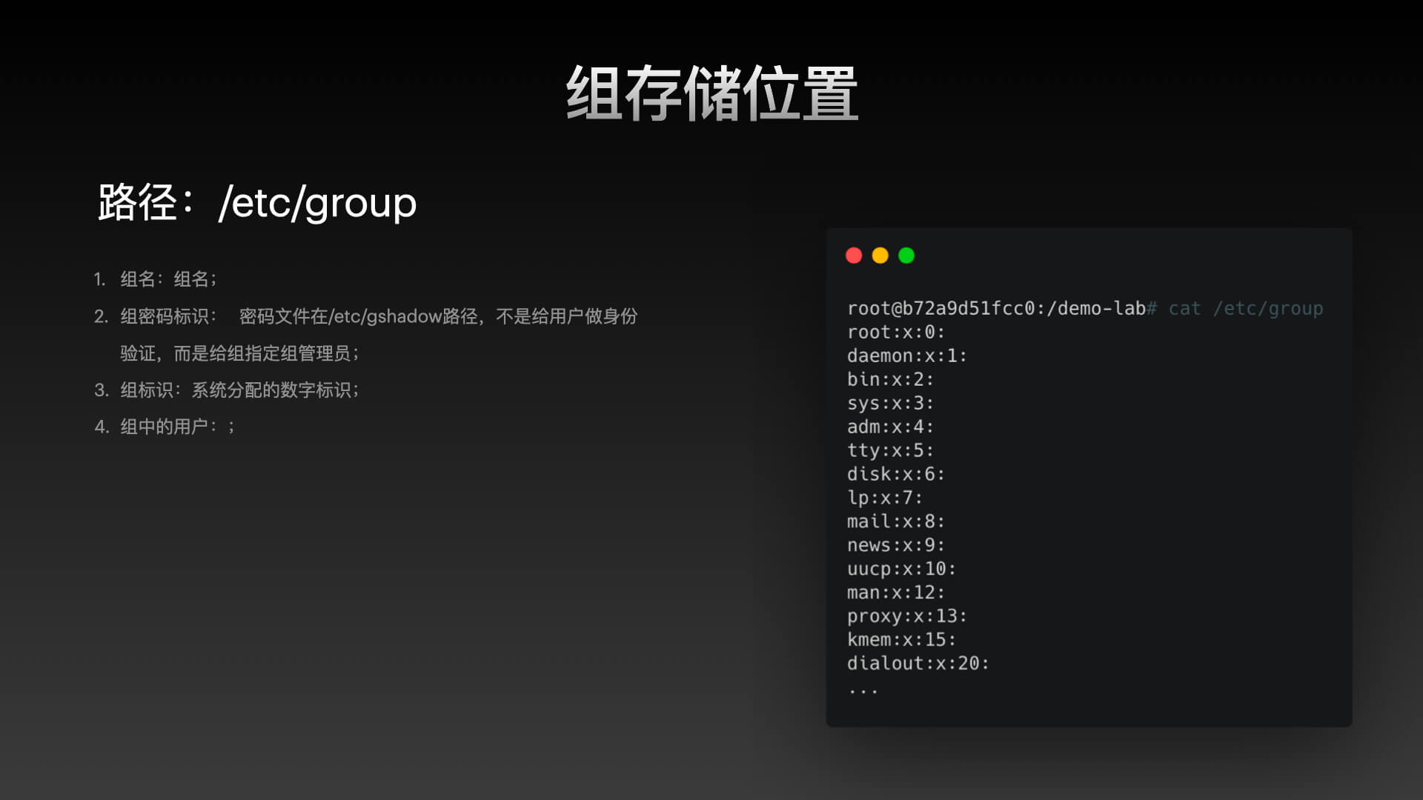Click the red close dot on terminal
Screen dimensions: 1423x800
coord(854,256)
